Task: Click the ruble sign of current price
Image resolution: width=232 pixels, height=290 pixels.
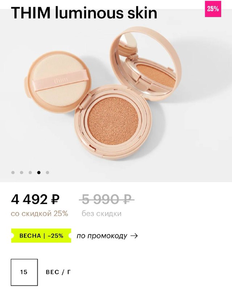Action: pyautogui.click(x=55, y=200)
